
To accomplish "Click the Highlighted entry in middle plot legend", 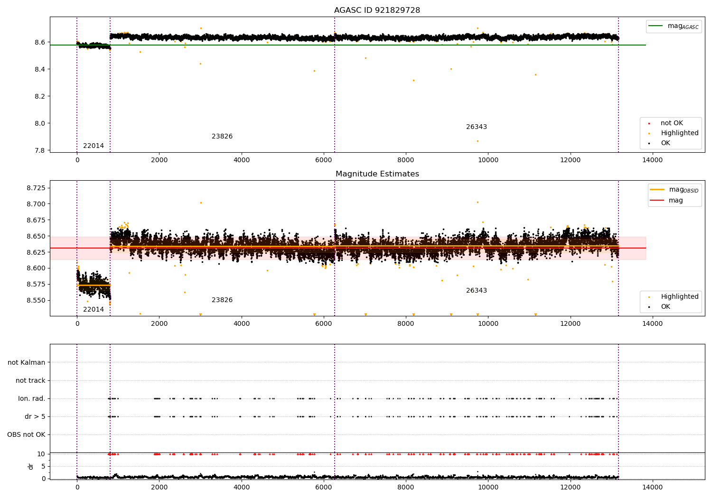I will tap(674, 297).
